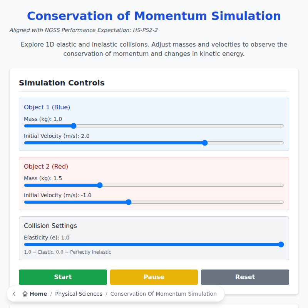
Task: Open the Physical Sciences breadcrumb link
Action: (79, 293)
